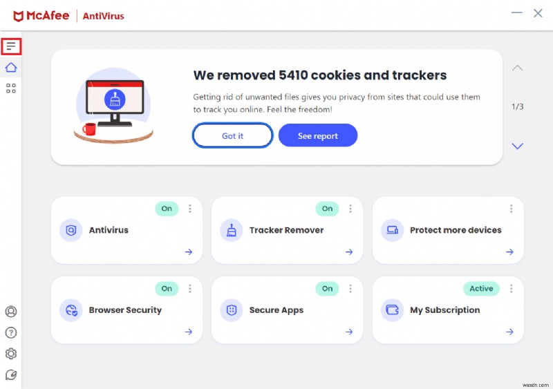
Task: Show the previous notification with up chevron
Action: (517, 68)
